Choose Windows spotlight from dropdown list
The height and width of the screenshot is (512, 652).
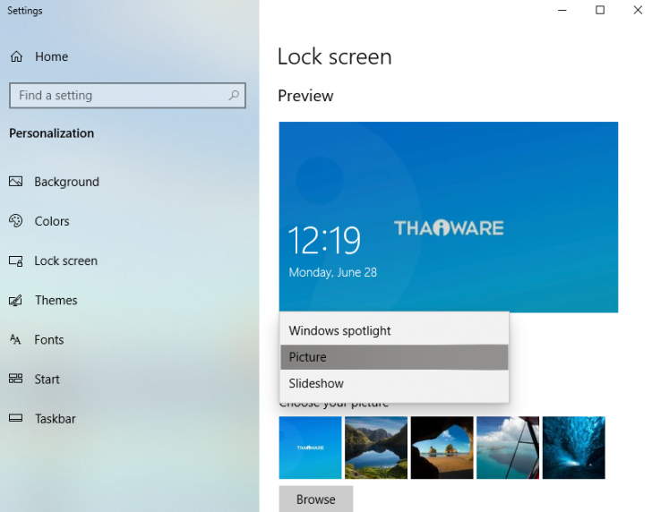pyautogui.click(x=394, y=331)
